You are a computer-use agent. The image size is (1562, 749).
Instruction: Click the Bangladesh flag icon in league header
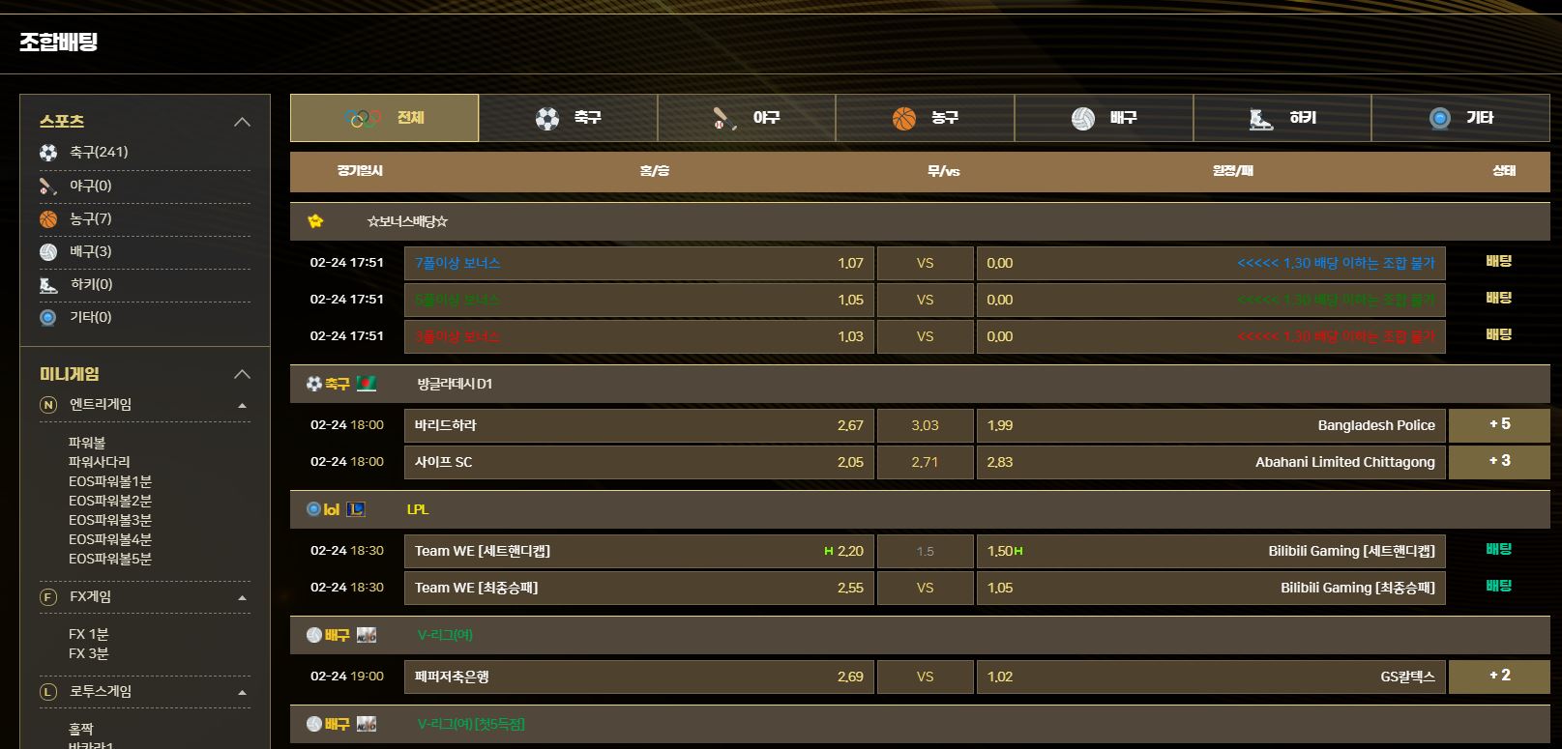pyautogui.click(x=367, y=384)
